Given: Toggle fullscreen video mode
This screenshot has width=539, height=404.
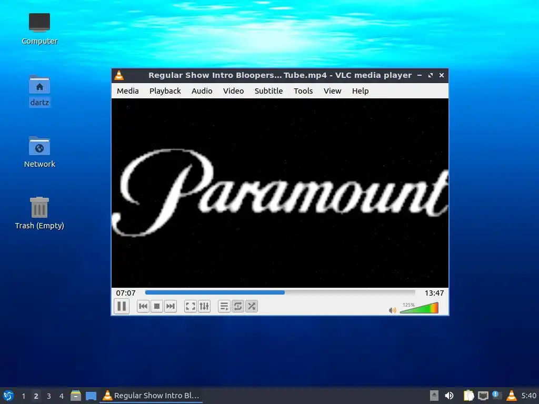Looking at the screenshot, I should 191,306.
